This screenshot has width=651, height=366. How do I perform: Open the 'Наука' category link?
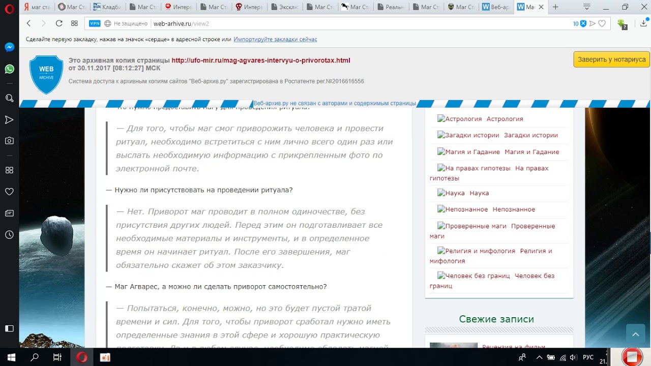(479, 193)
